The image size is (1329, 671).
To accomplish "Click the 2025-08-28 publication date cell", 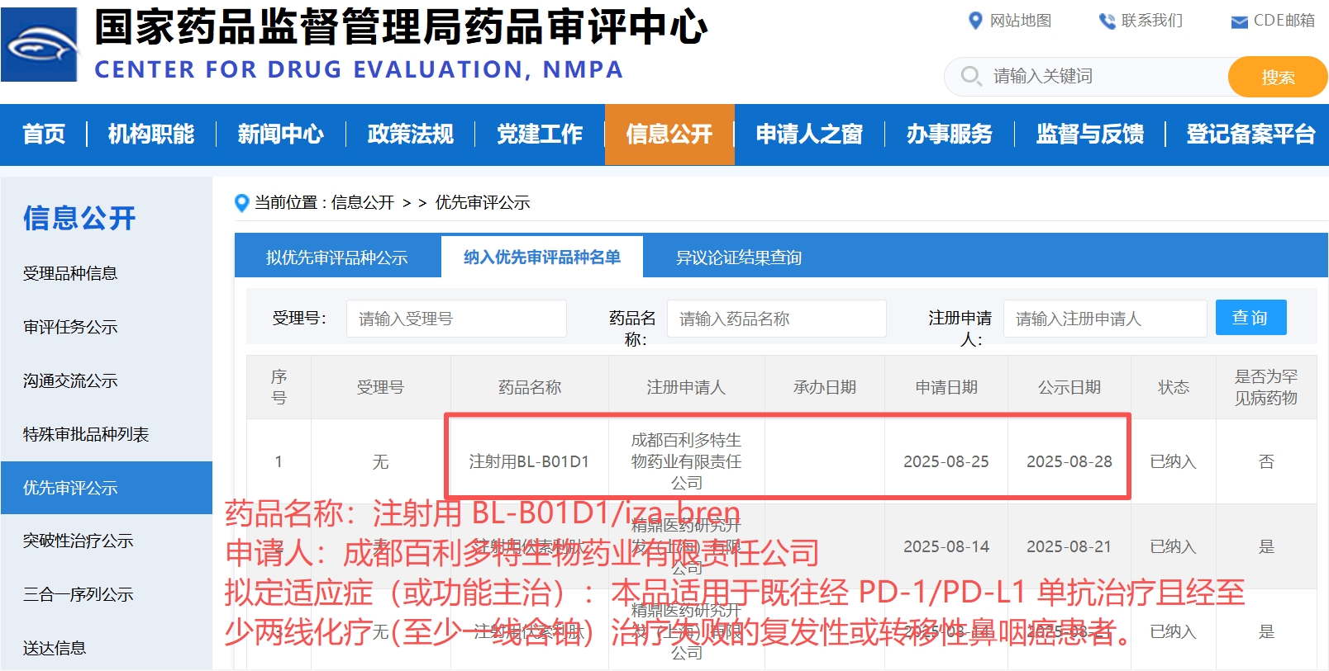I will (x=1069, y=461).
